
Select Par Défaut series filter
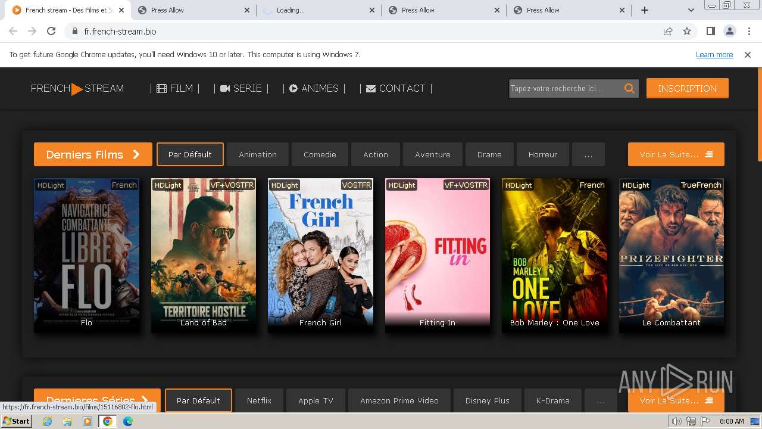(x=198, y=400)
